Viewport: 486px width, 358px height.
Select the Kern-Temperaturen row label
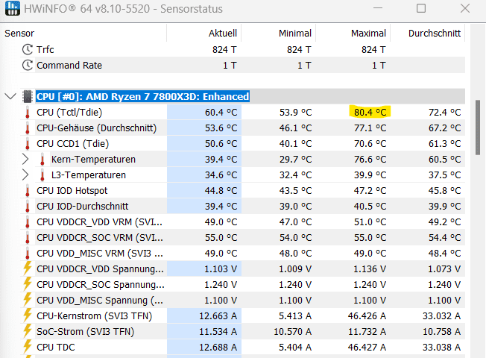[93, 159]
